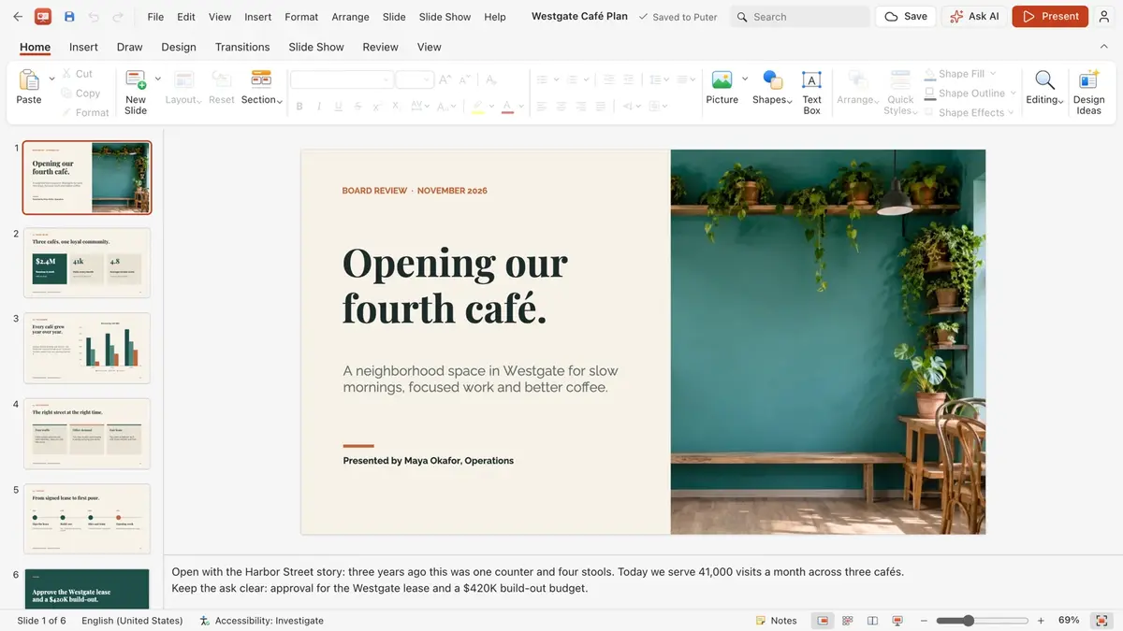Open the font name combo box
1123x631 pixels.
pyautogui.click(x=341, y=79)
